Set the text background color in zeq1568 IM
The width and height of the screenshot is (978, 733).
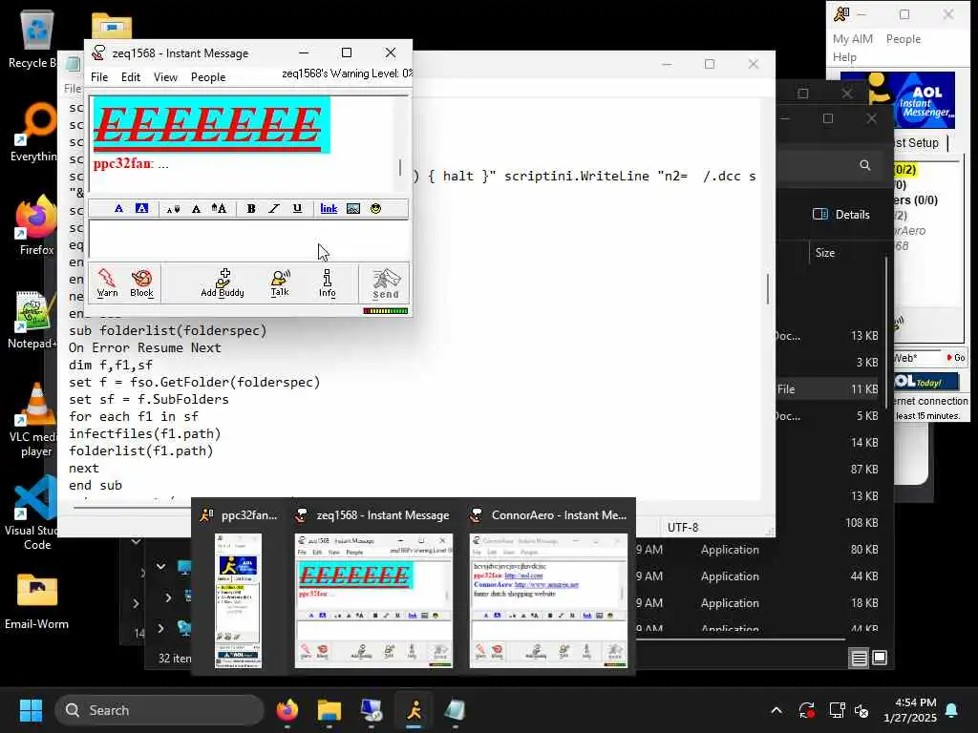[x=142, y=209]
